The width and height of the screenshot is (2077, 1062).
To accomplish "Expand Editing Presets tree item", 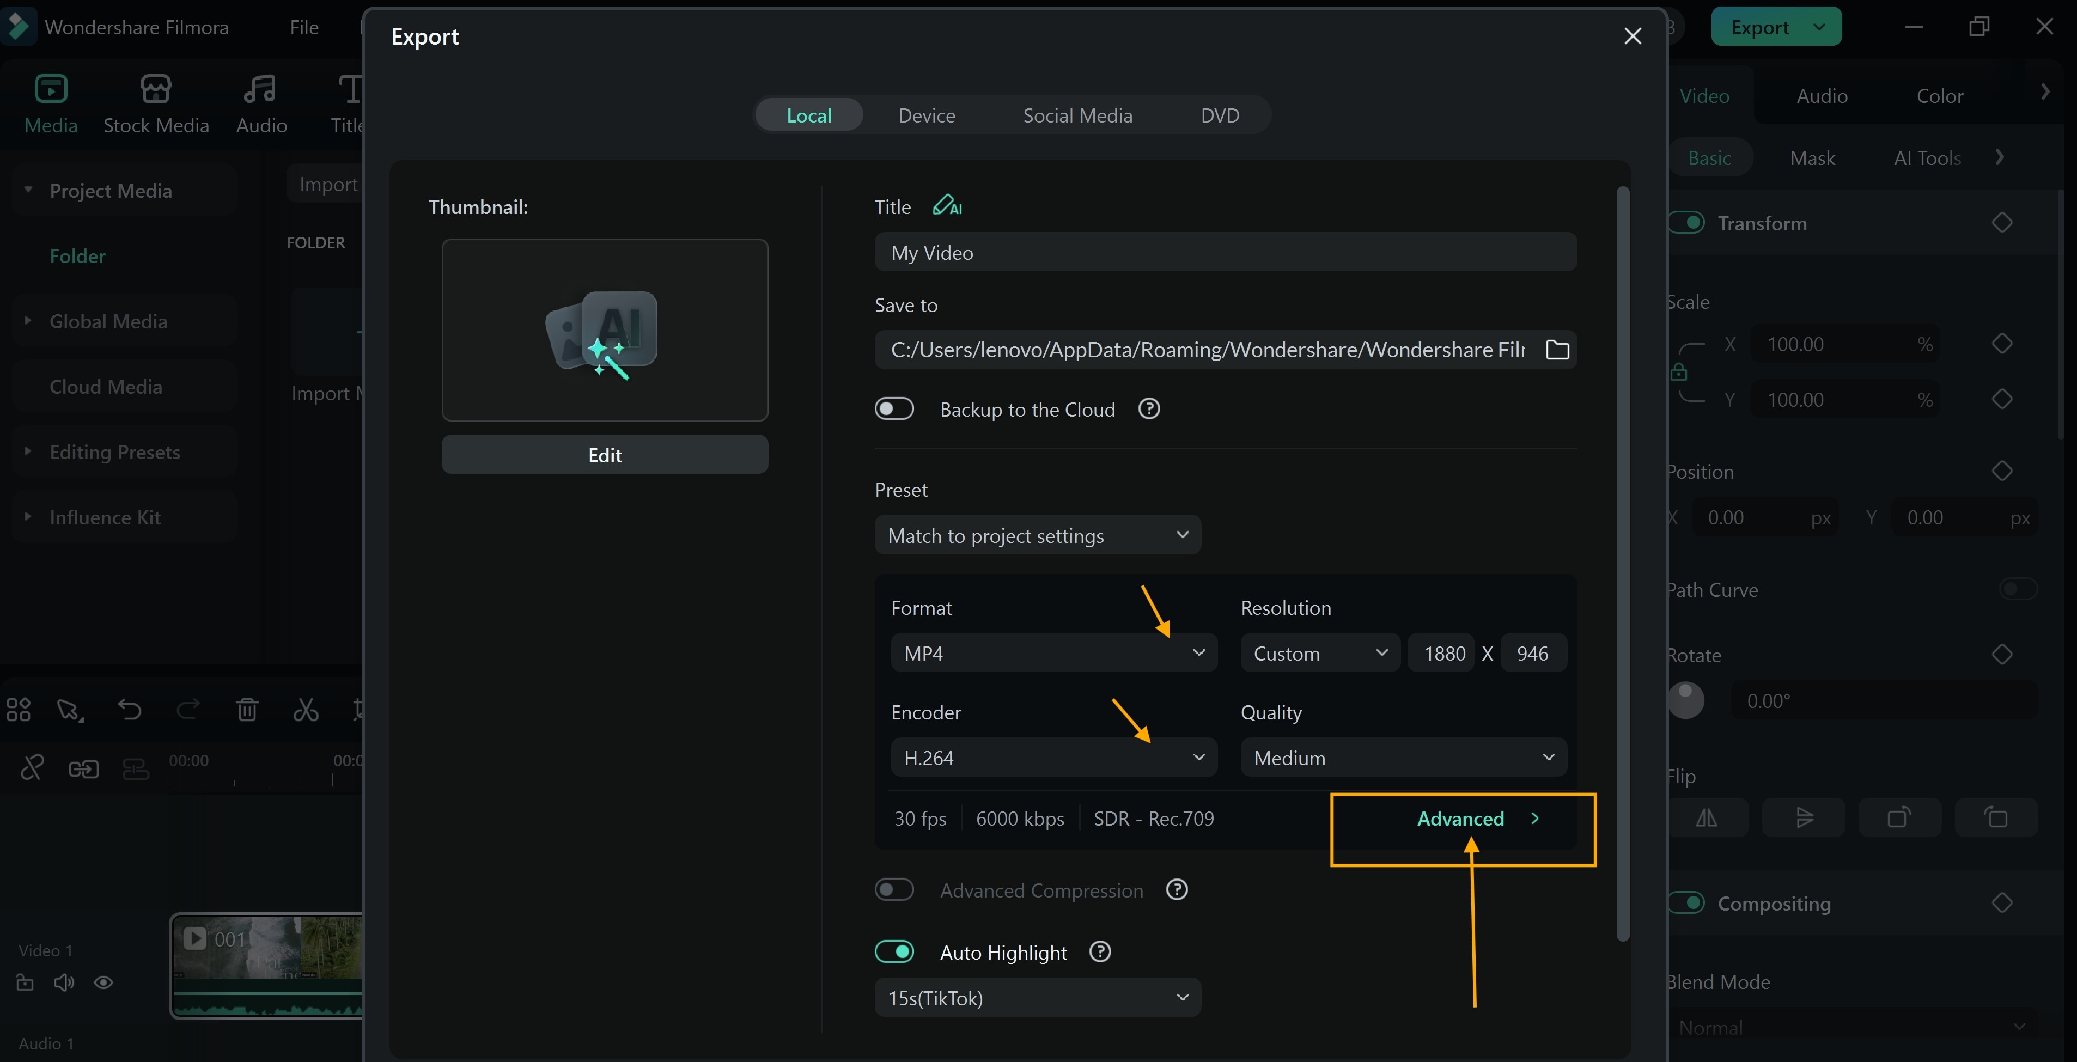I will (x=28, y=451).
